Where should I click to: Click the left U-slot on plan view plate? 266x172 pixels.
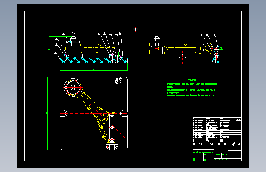[64, 113]
